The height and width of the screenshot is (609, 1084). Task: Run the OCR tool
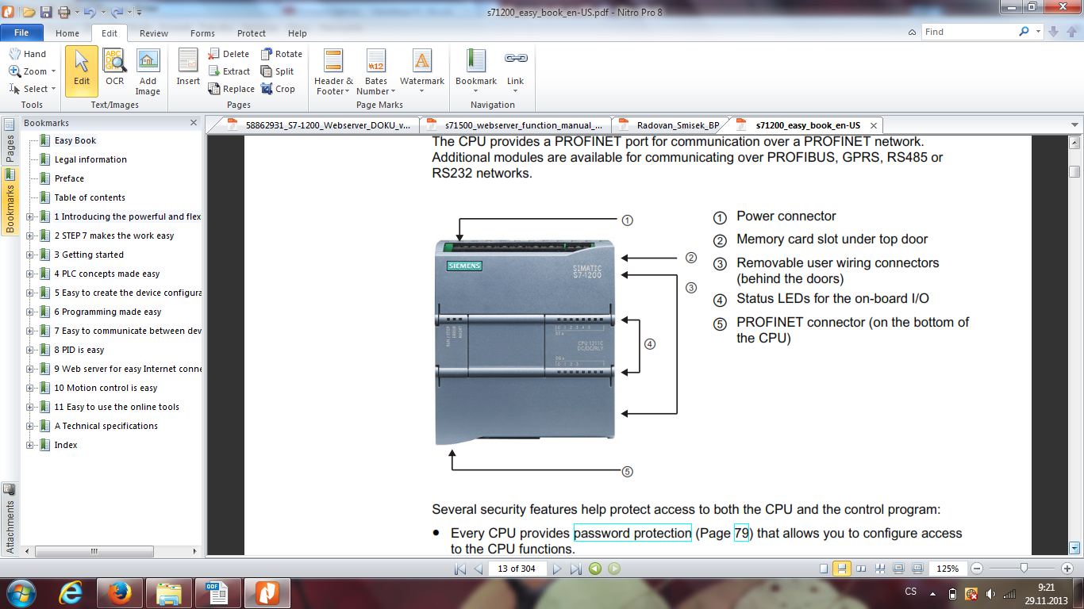point(115,68)
